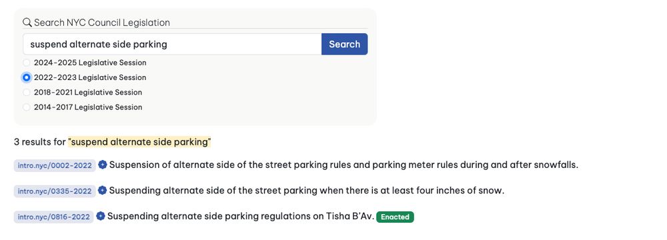Open the intro.nyc/0816-2022 link
The height and width of the screenshot is (240, 667).
tap(54, 217)
